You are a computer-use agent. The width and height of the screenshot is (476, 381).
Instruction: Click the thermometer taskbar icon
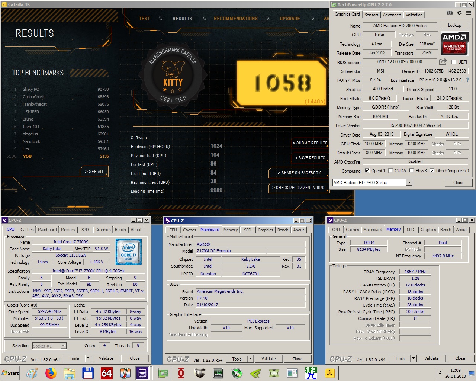(125, 373)
